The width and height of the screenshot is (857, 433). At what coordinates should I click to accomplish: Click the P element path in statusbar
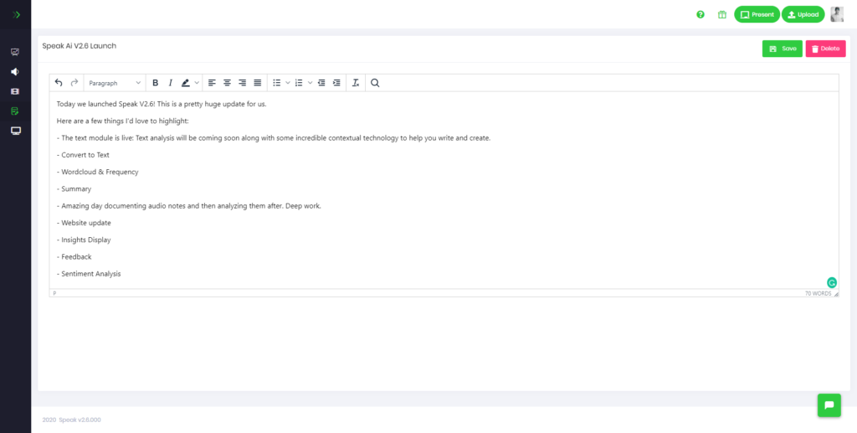[54, 294]
